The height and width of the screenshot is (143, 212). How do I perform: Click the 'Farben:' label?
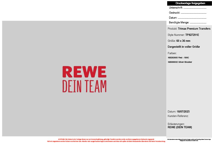172,53
